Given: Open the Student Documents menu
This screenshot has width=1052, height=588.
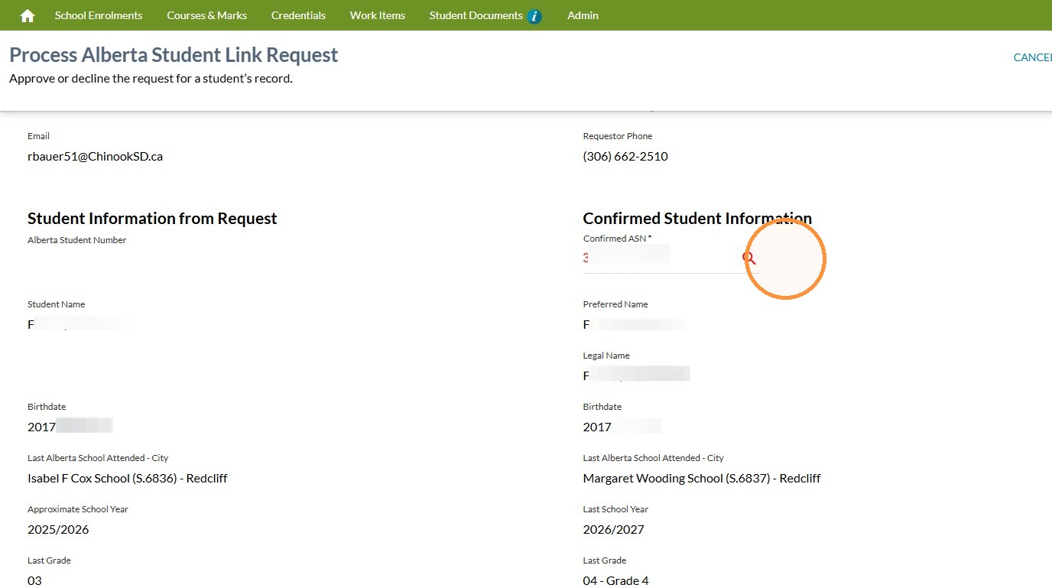Looking at the screenshot, I should click(x=476, y=15).
